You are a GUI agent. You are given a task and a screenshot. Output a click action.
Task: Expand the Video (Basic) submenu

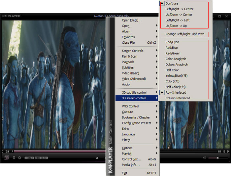point(137,73)
